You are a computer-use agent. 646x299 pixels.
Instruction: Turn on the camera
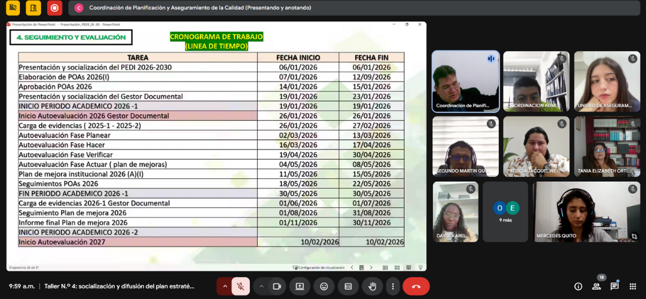point(277,286)
